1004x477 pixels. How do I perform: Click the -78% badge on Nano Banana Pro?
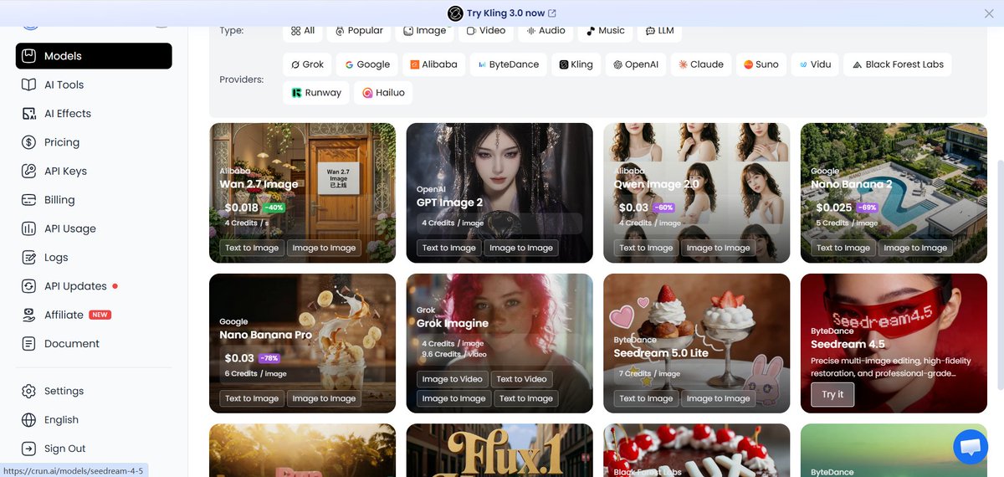click(269, 358)
